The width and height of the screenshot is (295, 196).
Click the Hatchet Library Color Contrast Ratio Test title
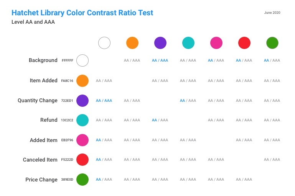click(82, 13)
